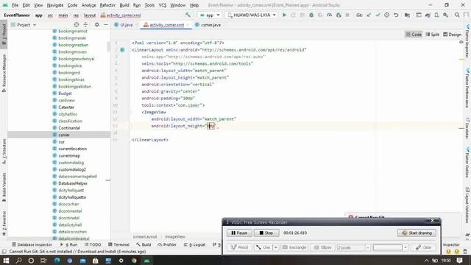Open the File menu

(x=15, y=5)
